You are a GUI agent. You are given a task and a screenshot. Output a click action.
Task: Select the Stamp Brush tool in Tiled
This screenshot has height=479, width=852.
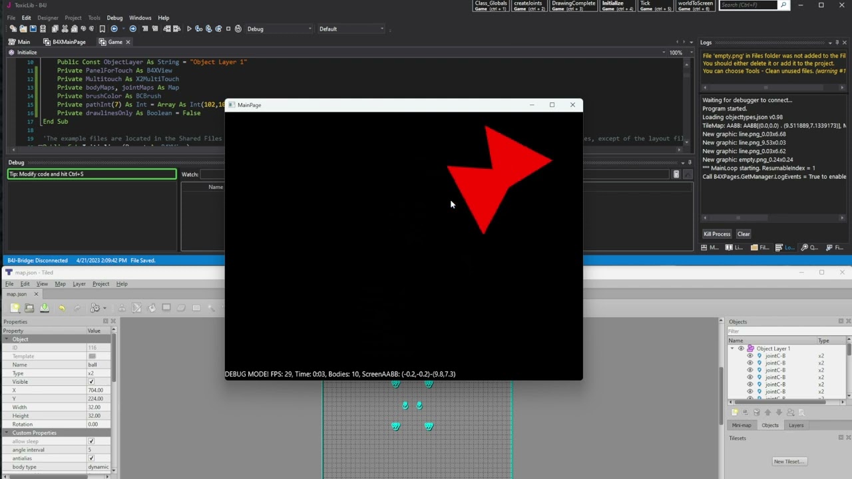tap(122, 308)
